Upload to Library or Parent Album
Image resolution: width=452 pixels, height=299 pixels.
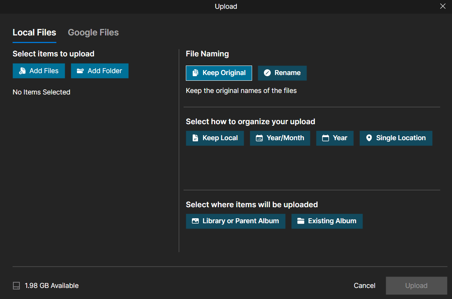point(235,221)
